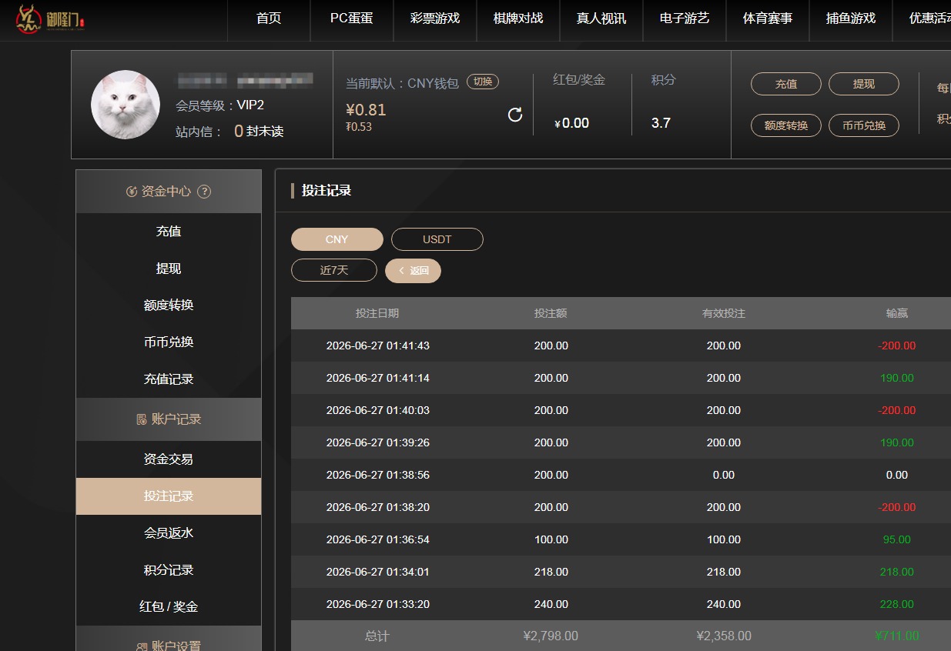Click the date 2026-06-27 01:41:43

click(378, 346)
